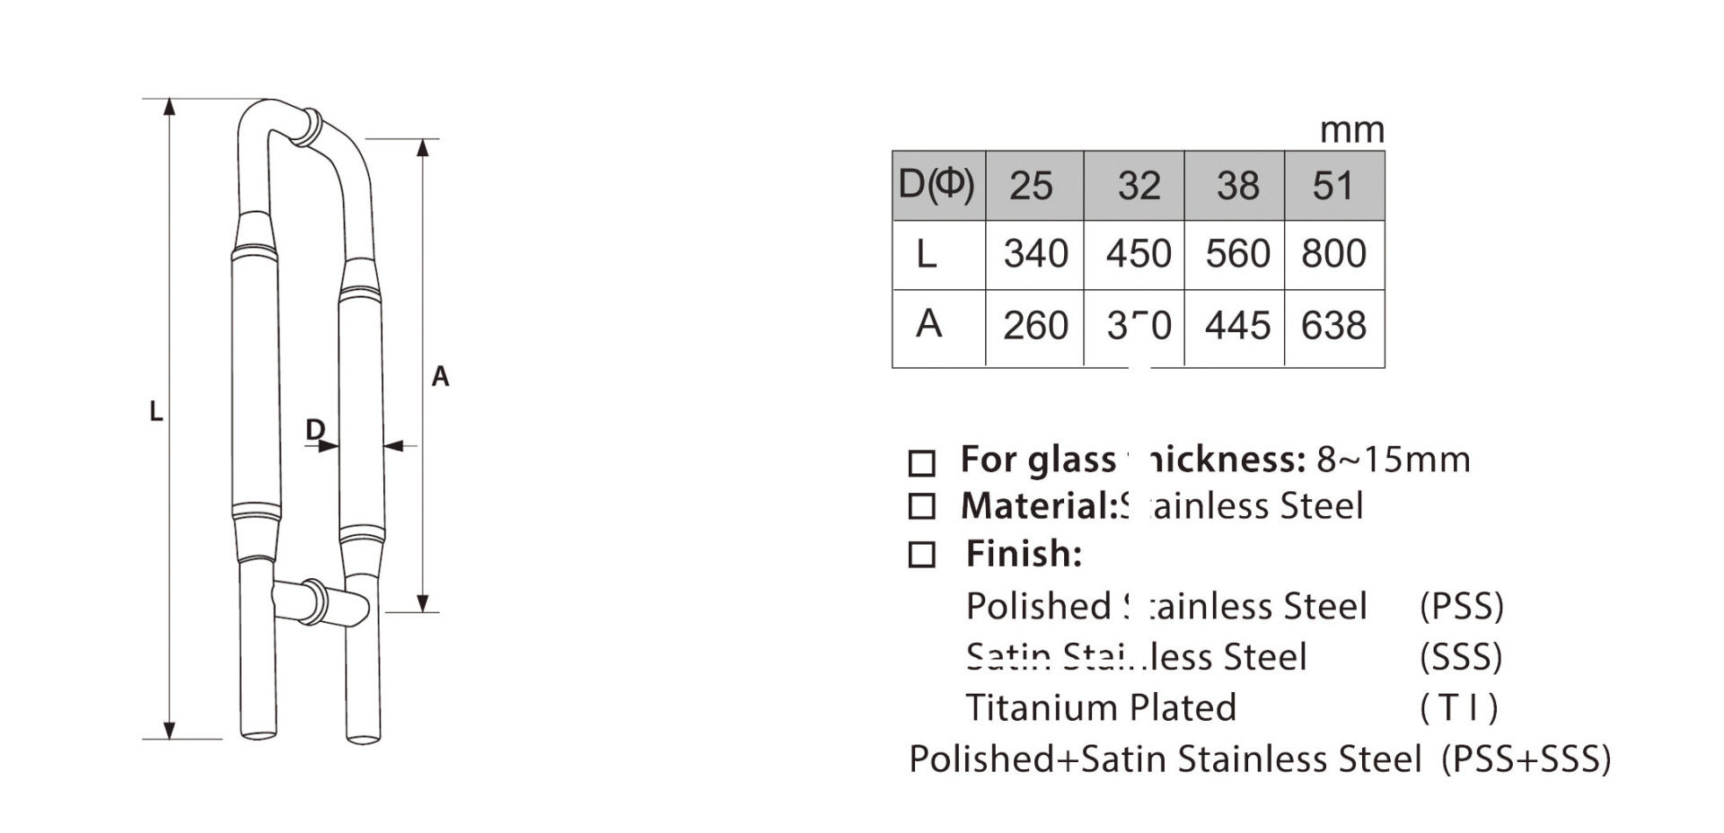Click the A value 638 cell
The image size is (1724, 833).
[x=1334, y=328]
